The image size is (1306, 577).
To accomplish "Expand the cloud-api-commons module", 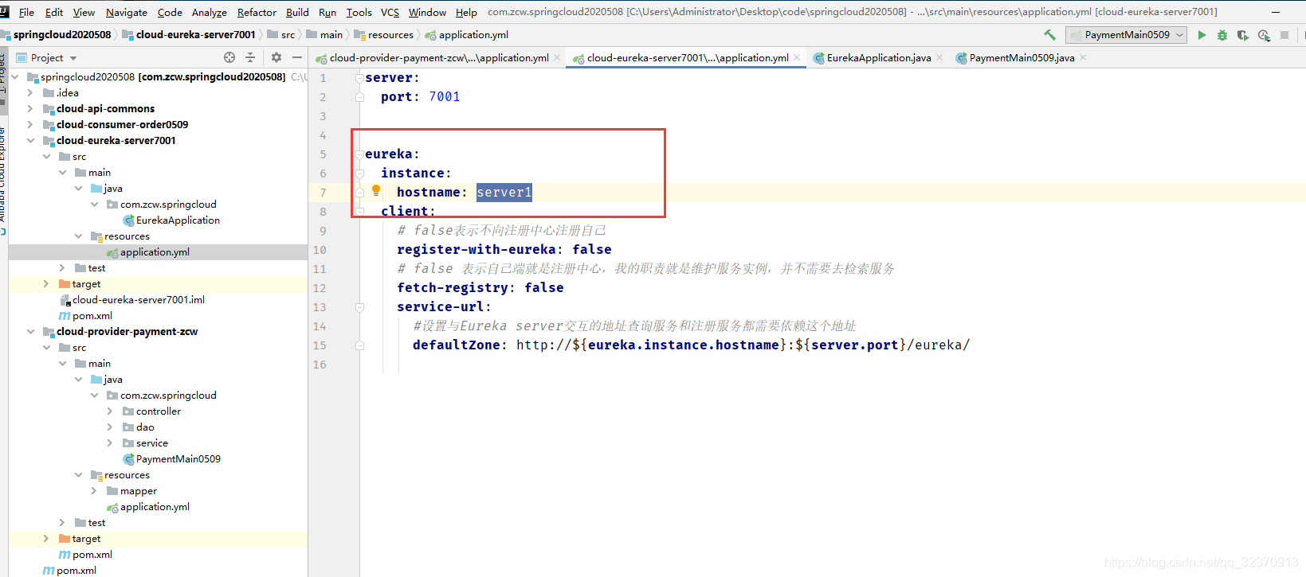I will click(x=30, y=109).
